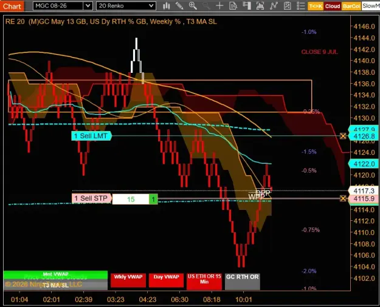Open the Indicators icon
380x307 pixels.
coord(260,6)
